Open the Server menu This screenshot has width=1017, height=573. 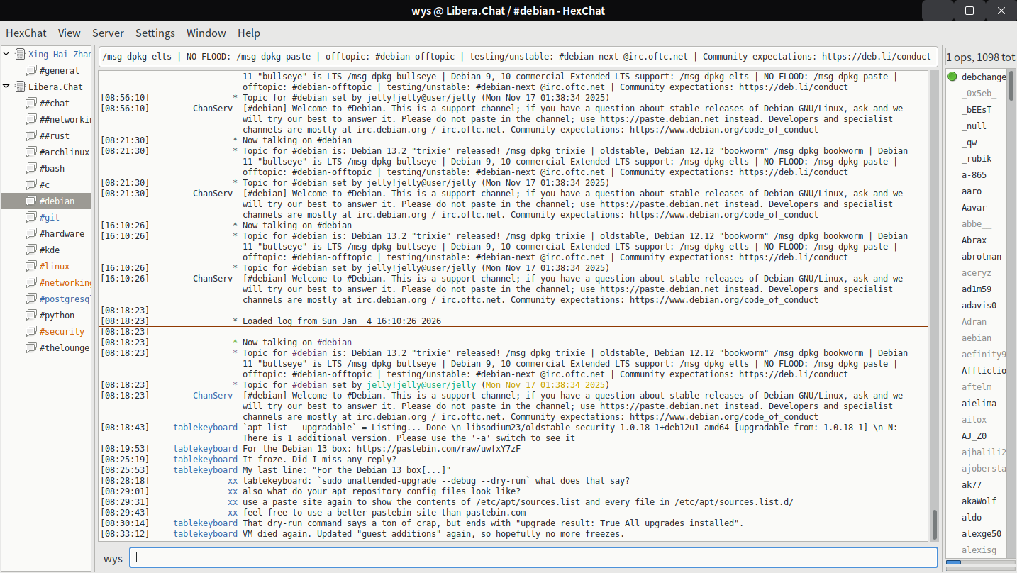108,33
